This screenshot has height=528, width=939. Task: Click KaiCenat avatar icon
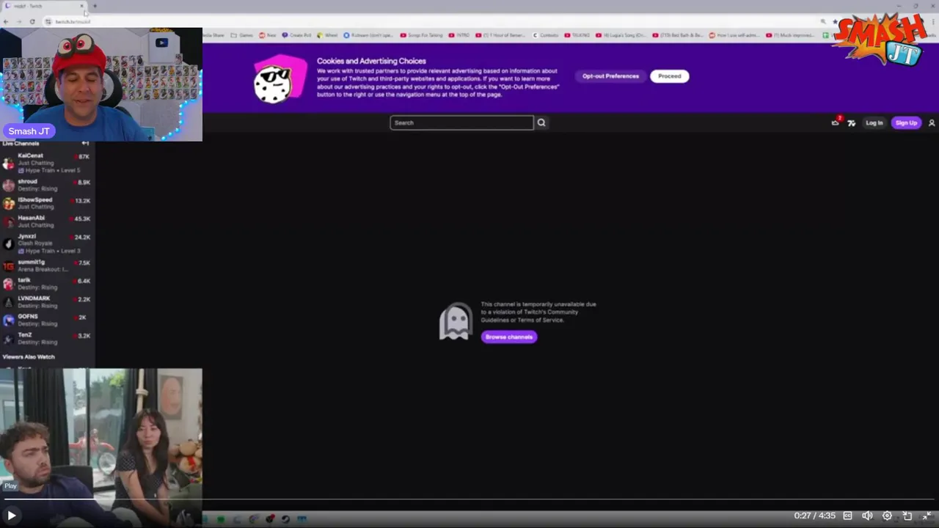pyautogui.click(x=9, y=163)
